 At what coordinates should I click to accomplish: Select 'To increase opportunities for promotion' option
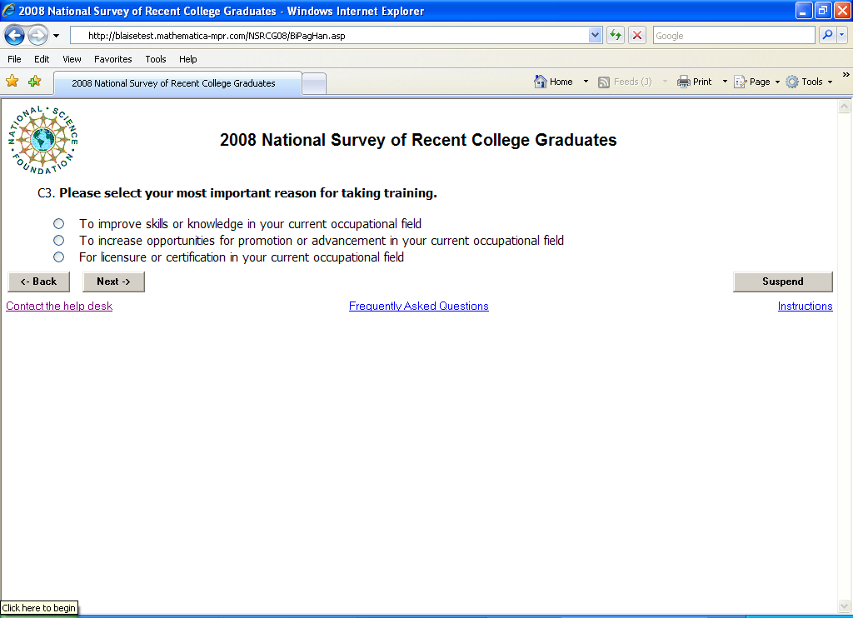59,241
